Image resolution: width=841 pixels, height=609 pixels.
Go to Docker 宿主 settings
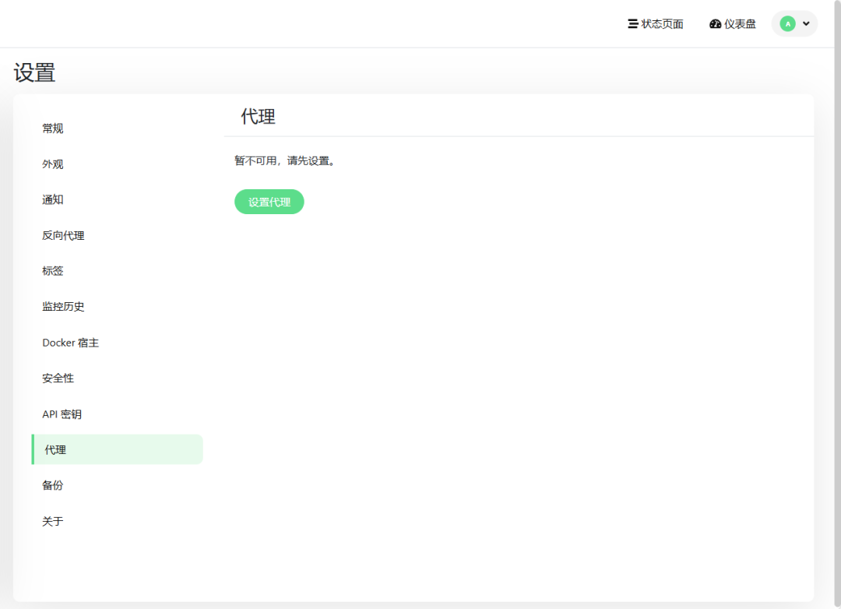click(70, 343)
